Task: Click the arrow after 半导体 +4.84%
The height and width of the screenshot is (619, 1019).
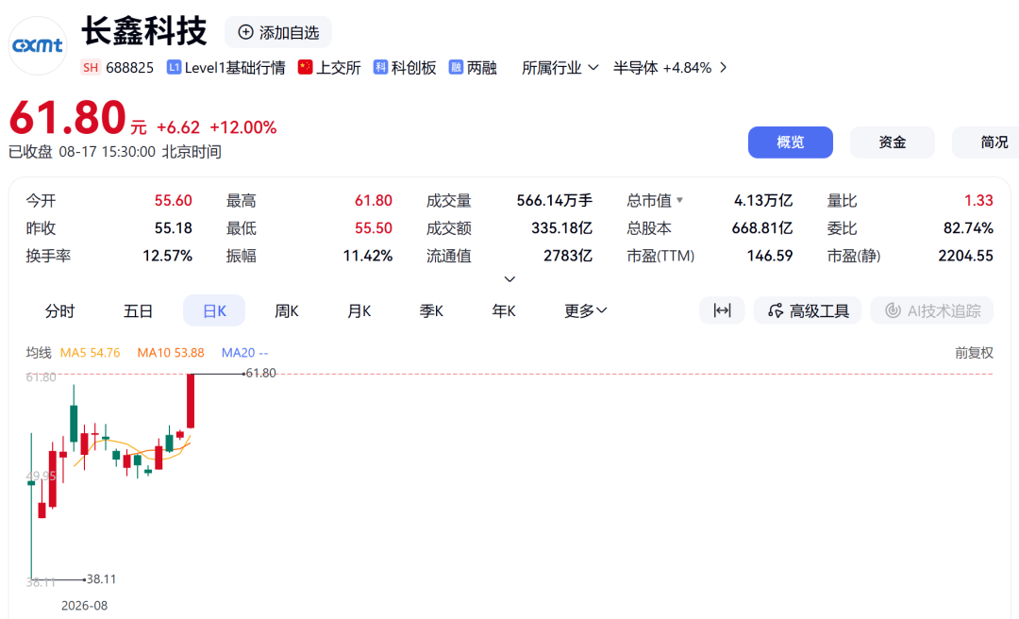Action: (x=724, y=68)
